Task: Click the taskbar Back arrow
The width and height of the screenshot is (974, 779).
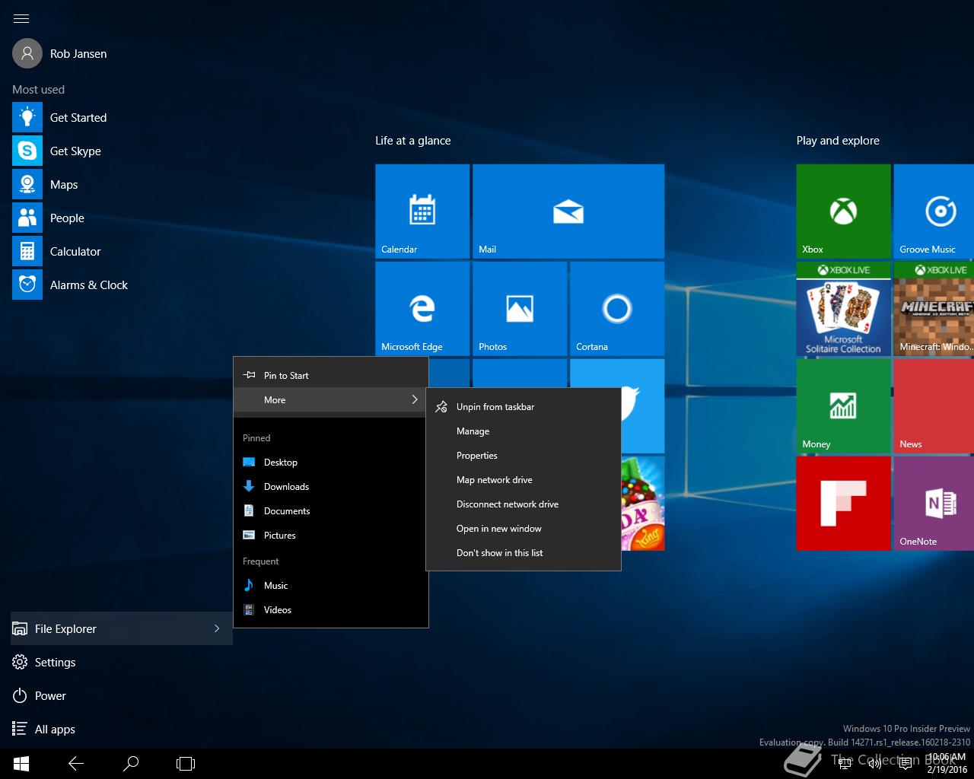Action: tap(76, 764)
